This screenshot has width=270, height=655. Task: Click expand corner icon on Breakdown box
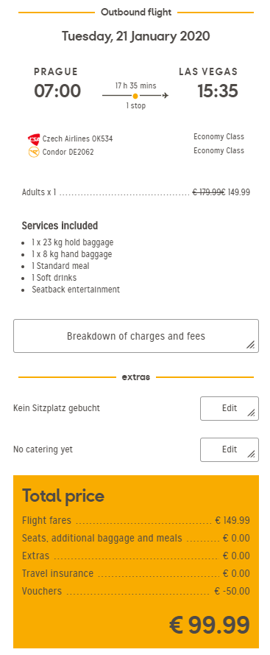tap(250, 345)
